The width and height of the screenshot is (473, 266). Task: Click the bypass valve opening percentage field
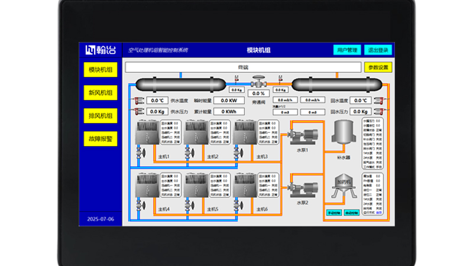pos(258,93)
